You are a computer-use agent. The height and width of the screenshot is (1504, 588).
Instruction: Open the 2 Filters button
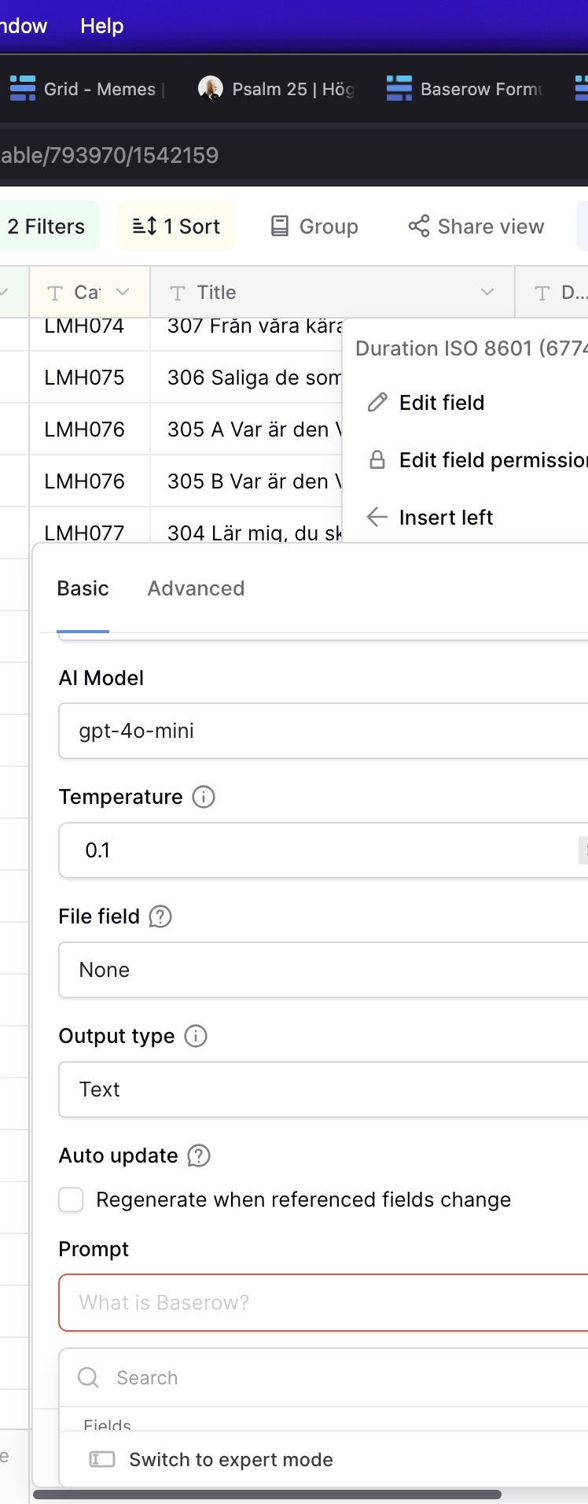click(x=46, y=227)
